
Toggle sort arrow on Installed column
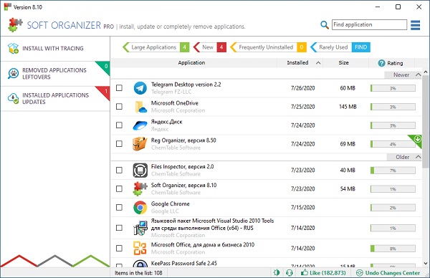click(x=318, y=63)
